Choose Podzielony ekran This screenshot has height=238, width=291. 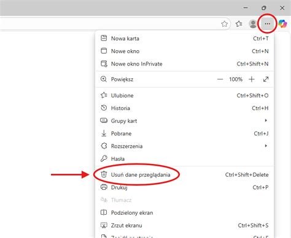[x=184, y=213]
